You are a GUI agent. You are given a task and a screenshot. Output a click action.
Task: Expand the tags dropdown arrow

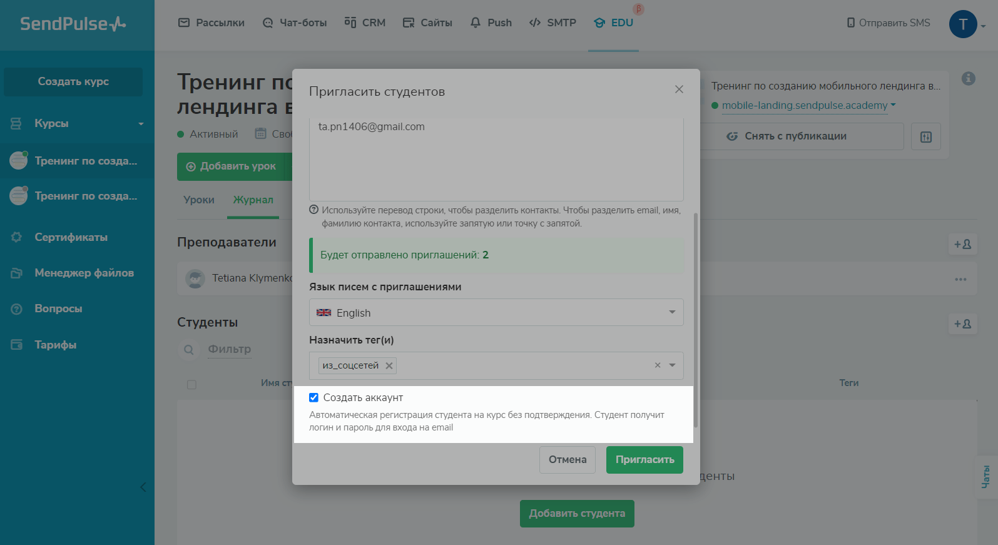(673, 365)
